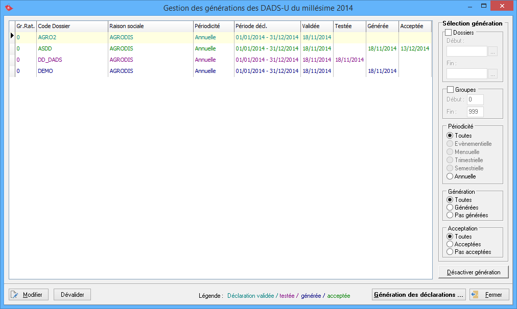Select Pas générées radio option
Screen dimensions: 517x309
(x=450, y=215)
